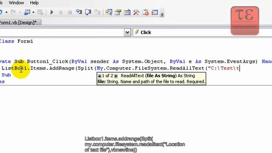Open the Click method name dropdown

tap(202, 32)
